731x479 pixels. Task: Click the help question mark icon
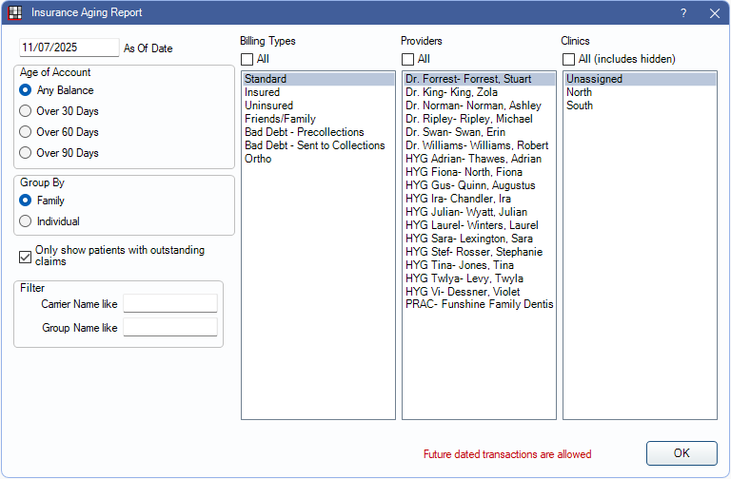[682, 13]
